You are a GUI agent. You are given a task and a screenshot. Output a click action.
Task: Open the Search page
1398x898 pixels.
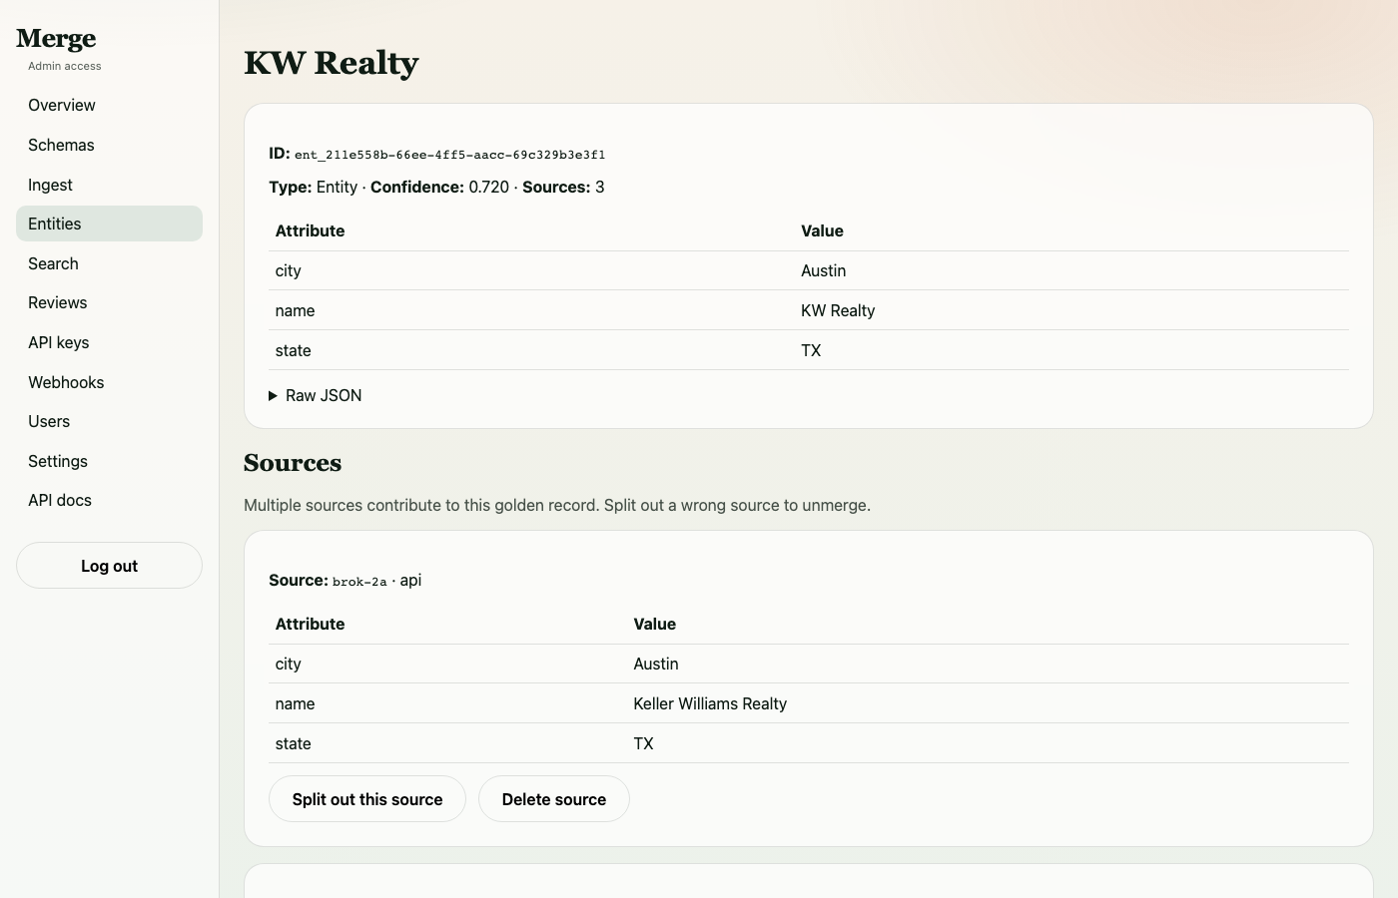click(x=109, y=263)
